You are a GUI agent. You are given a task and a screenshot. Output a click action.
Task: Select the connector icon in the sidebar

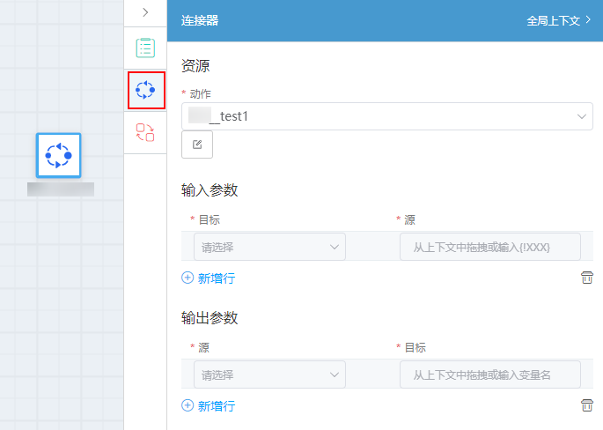click(x=145, y=90)
